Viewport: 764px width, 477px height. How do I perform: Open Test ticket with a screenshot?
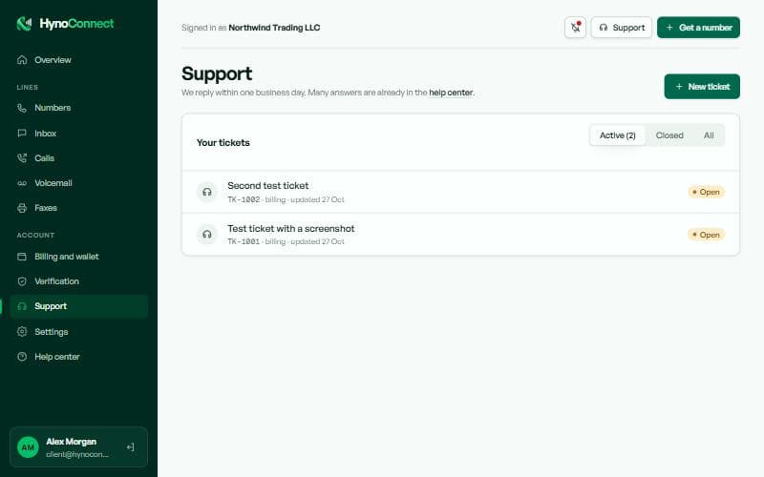(460, 234)
